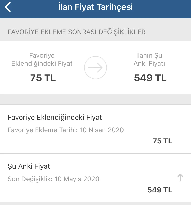Click the gray strip below Şu Anki Fiyat row
The width and height of the screenshot is (191, 205).
point(95,203)
